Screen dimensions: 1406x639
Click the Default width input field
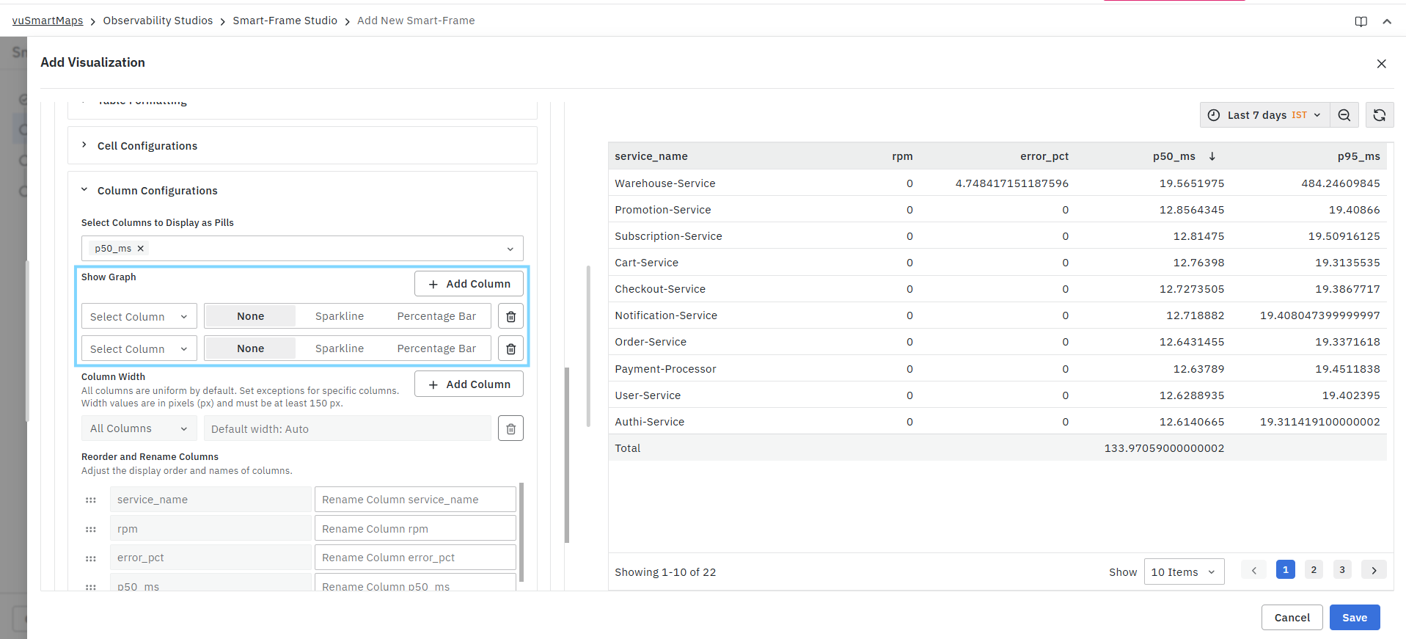pyautogui.click(x=348, y=428)
